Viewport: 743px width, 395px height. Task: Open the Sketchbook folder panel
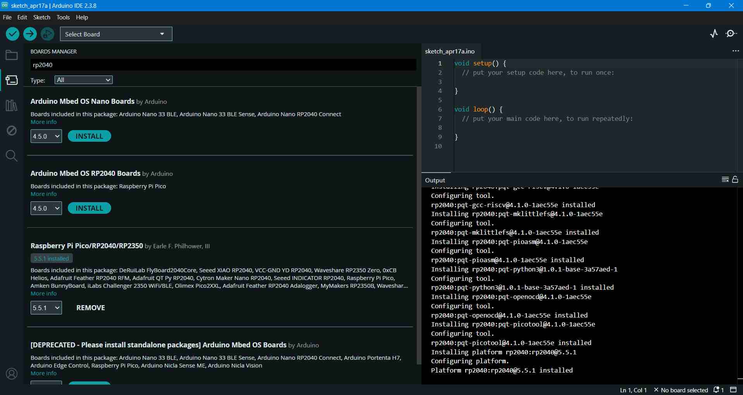pos(12,55)
